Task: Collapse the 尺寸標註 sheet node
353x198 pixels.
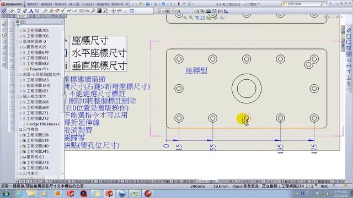Action: pyautogui.click(x=17, y=130)
